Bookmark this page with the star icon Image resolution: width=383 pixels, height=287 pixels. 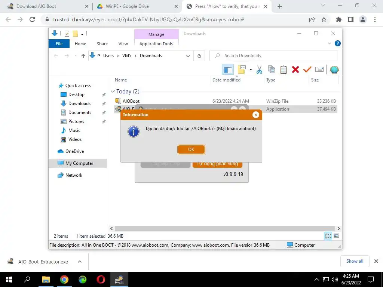324,19
